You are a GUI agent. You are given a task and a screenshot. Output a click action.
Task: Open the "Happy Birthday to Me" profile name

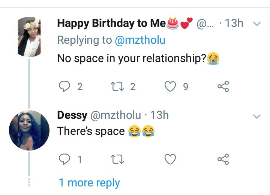(111, 23)
